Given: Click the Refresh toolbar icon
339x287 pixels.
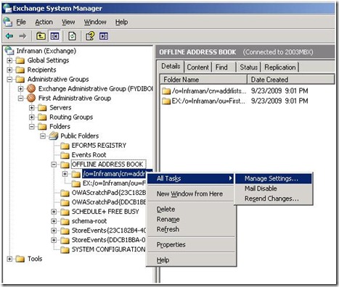Looking at the screenshot, I should pyautogui.click(x=72, y=36).
